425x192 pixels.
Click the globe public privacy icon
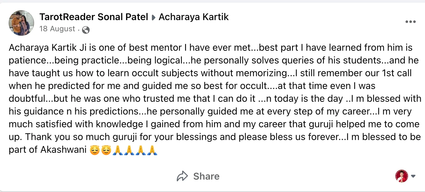pos(86,30)
